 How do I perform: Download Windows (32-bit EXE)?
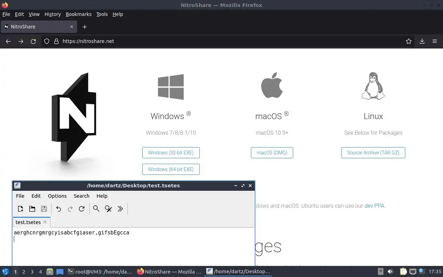pos(171,153)
